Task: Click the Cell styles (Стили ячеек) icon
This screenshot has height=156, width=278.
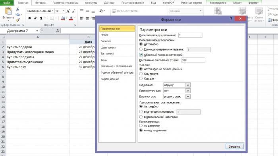Action: [259, 11]
